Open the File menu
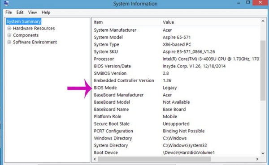This screenshot has width=269, height=165. [9, 13]
